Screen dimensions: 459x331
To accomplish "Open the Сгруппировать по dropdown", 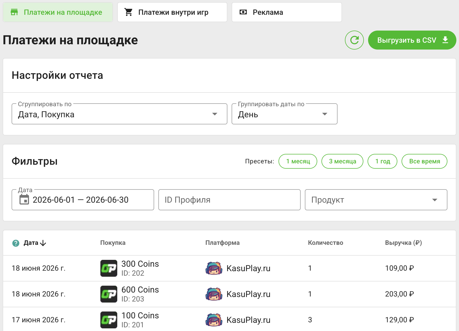I will pos(119,114).
